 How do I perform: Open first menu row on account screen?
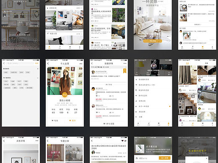[153, 79]
